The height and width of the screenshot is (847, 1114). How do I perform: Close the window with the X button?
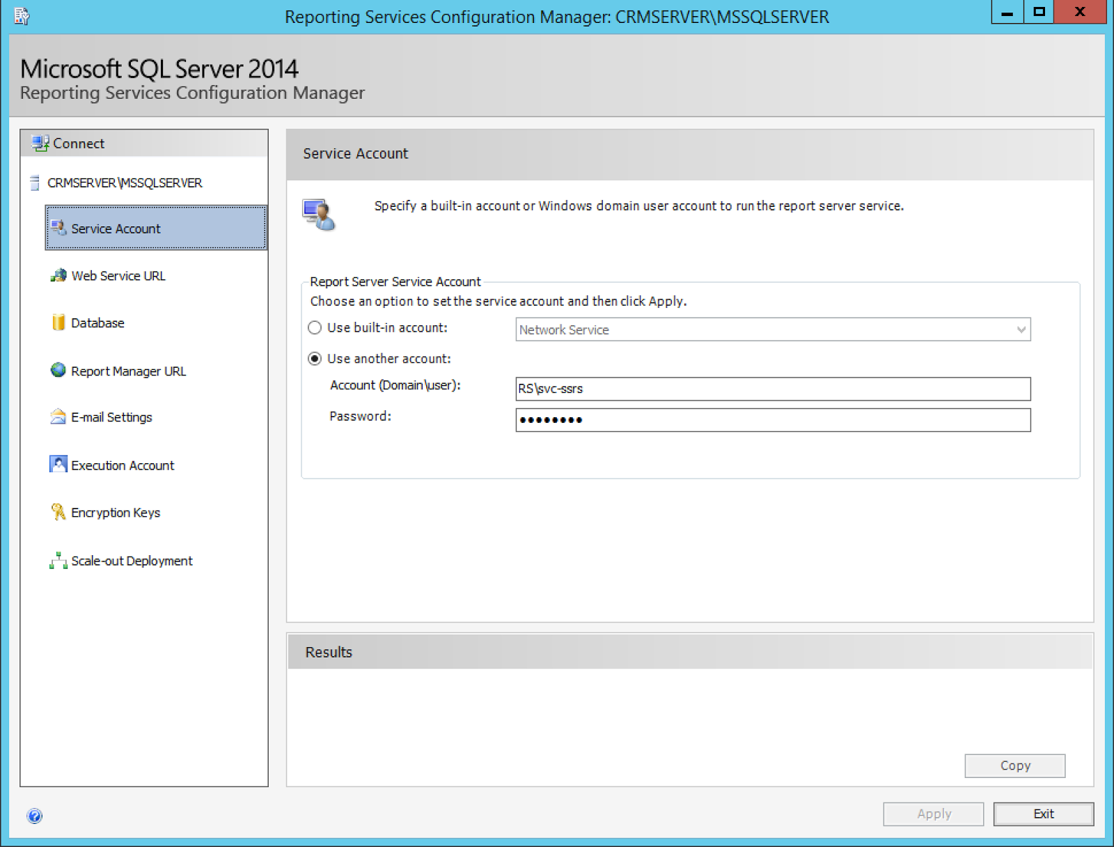tap(1080, 12)
